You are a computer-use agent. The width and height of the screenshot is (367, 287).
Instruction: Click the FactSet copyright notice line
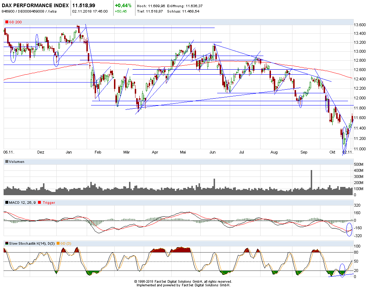(x=183, y=282)
